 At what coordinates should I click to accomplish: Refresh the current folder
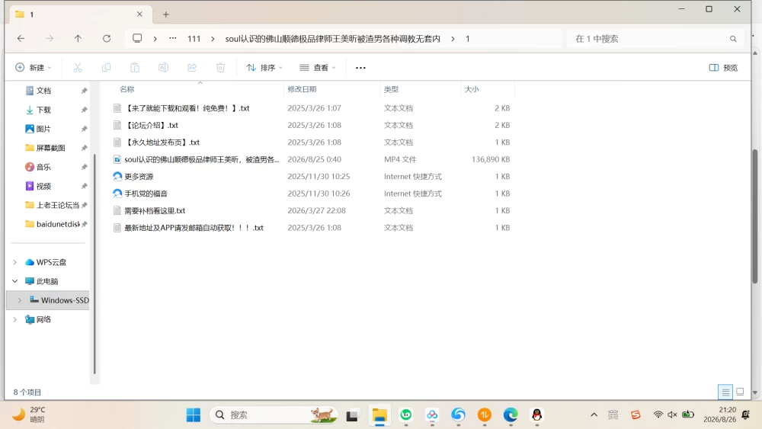[107, 38]
